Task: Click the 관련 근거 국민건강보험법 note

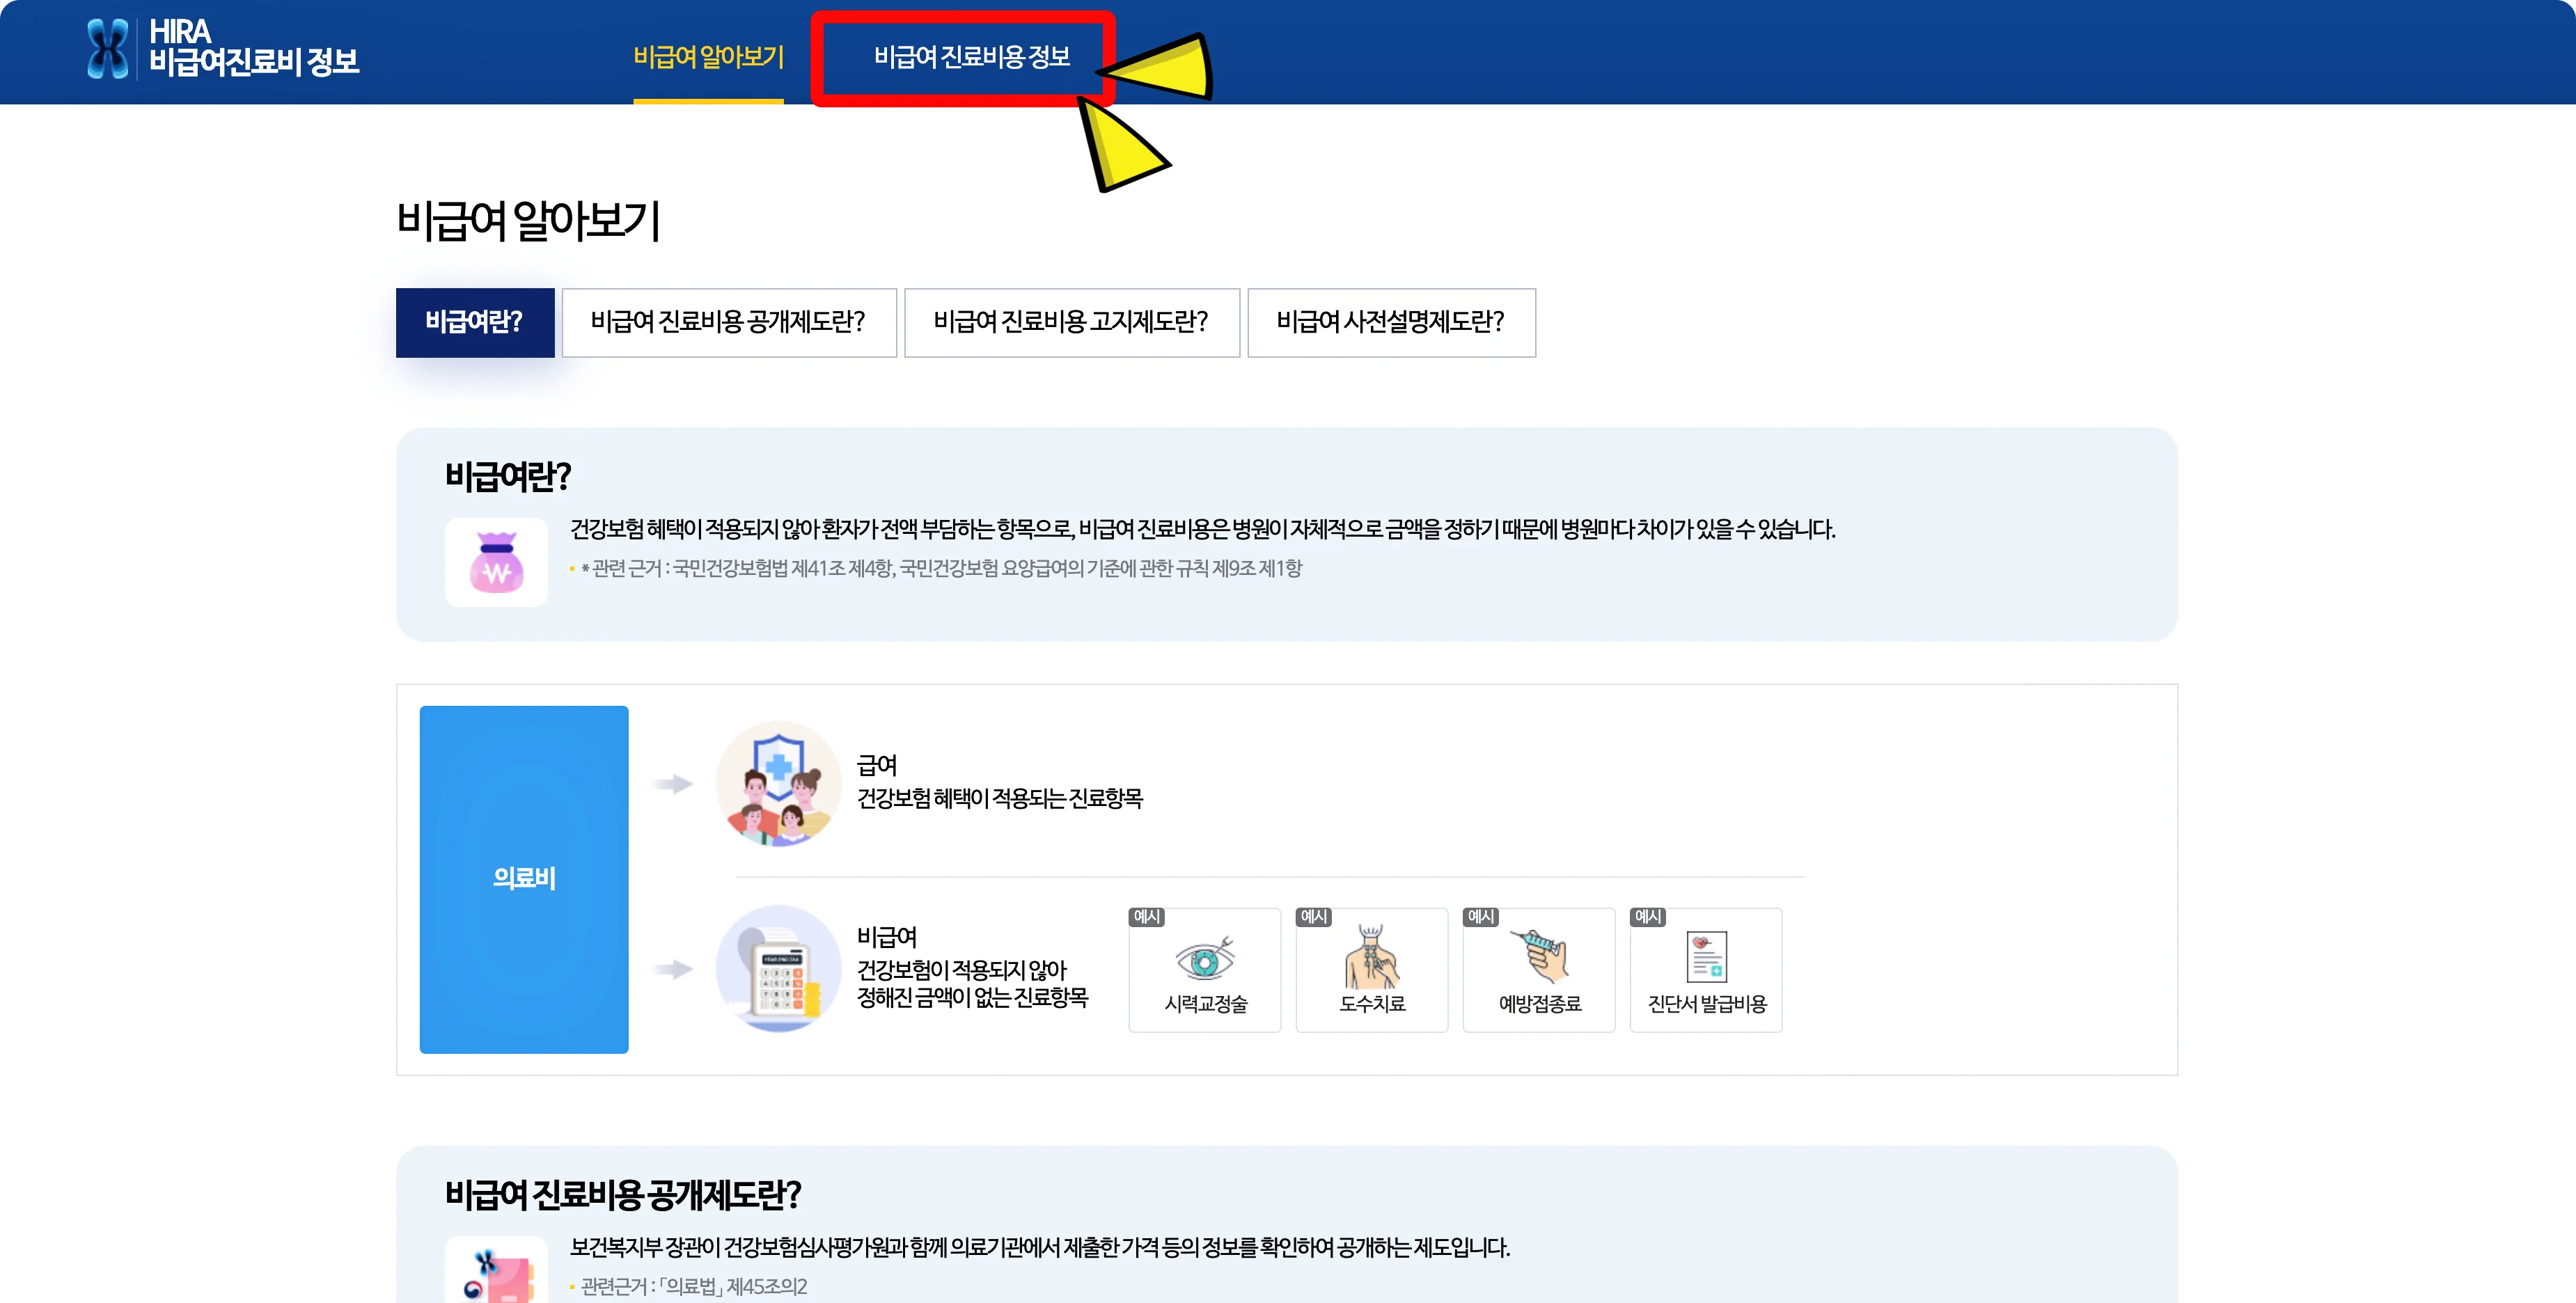Action: pos(941,568)
